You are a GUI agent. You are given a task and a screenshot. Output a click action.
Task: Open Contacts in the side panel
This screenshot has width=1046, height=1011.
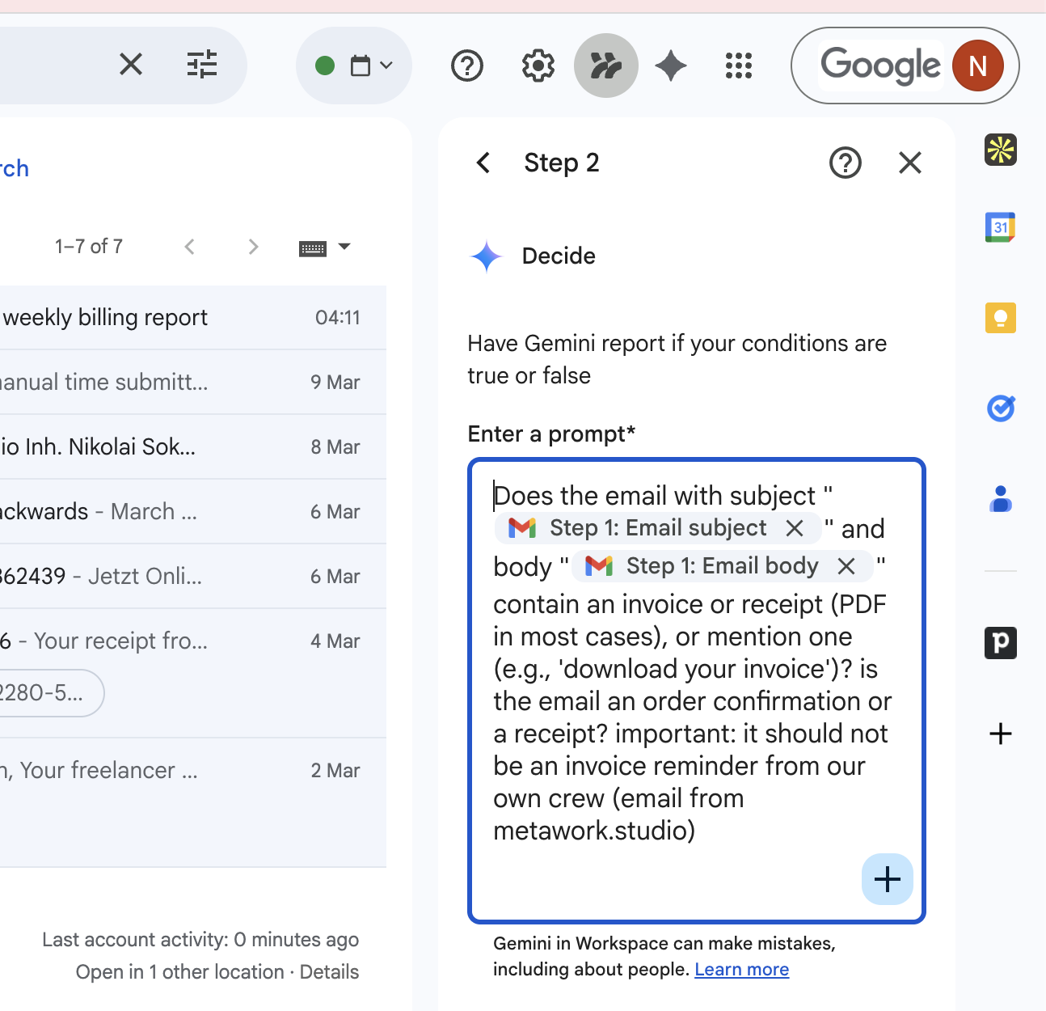click(x=1000, y=499)
